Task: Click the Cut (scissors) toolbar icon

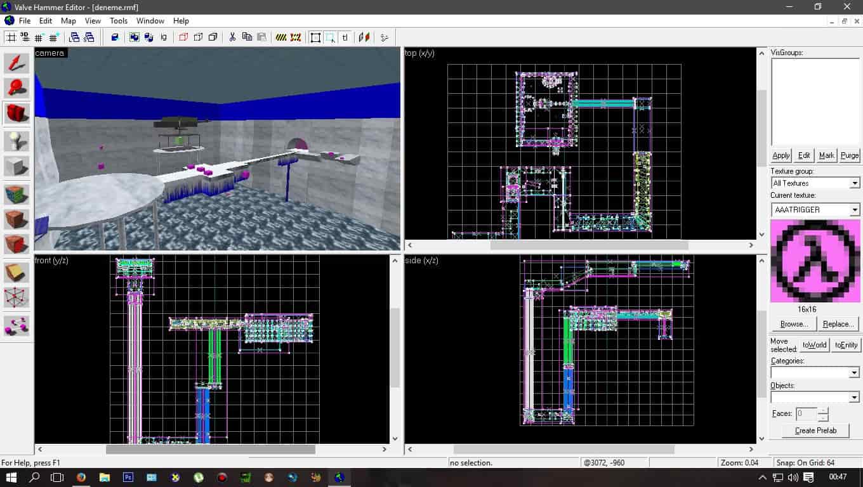Action: coord(232,37)
